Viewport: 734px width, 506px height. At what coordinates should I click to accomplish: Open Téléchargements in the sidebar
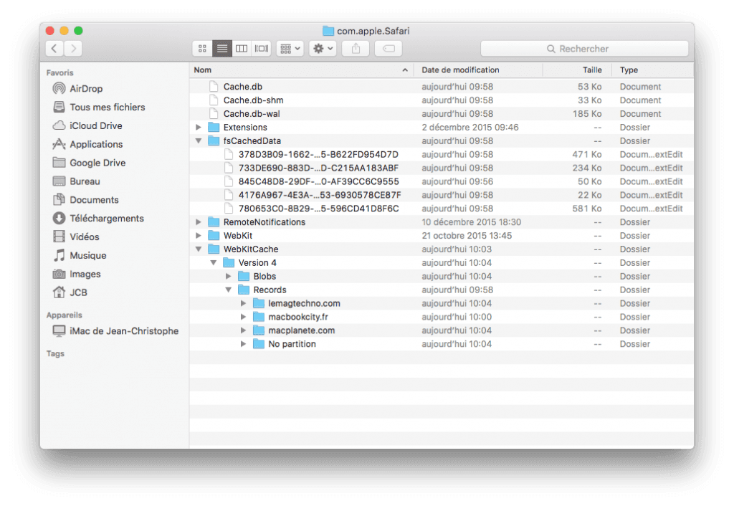click(98, 218)
